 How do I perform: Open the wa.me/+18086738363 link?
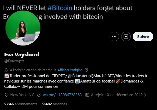click(x=62, y=95)
